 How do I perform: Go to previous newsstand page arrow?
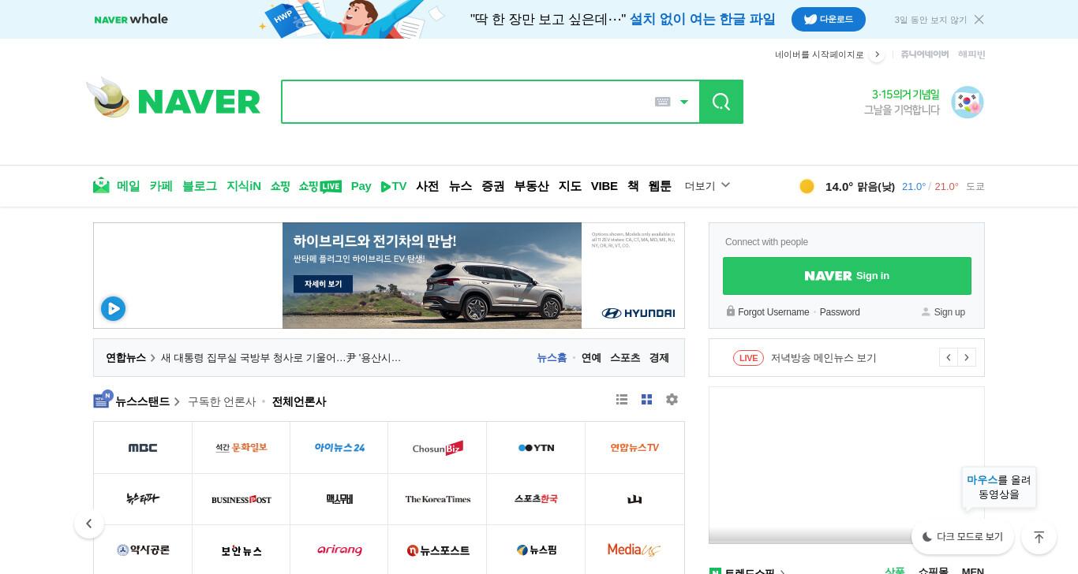89,524
